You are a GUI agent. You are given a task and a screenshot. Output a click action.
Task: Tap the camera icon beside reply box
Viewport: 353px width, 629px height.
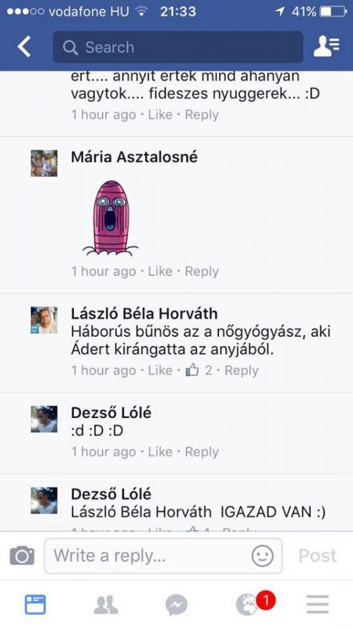22,555
